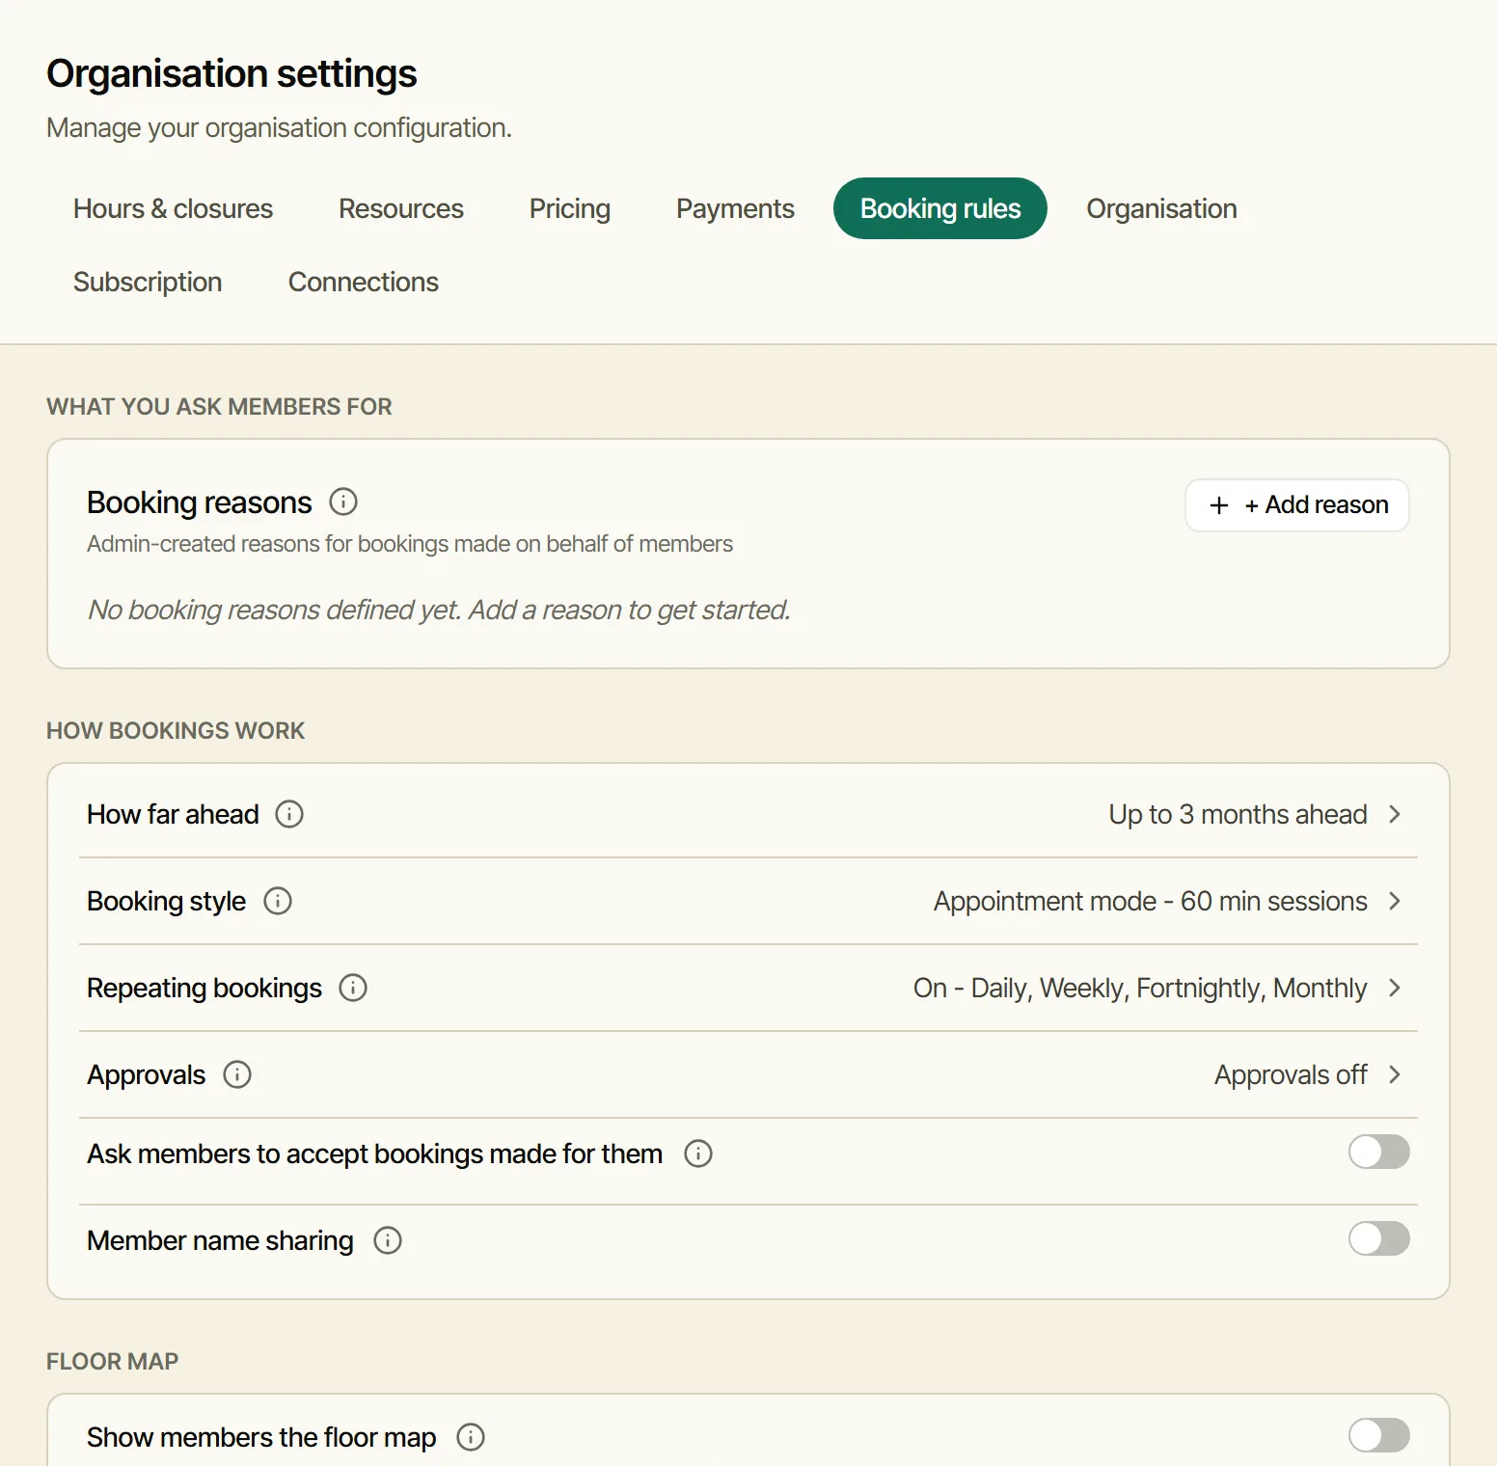Viewport: 1497px width, 1466px height.
Task: Select the Payments tab
Action: (x=735, y=208)
